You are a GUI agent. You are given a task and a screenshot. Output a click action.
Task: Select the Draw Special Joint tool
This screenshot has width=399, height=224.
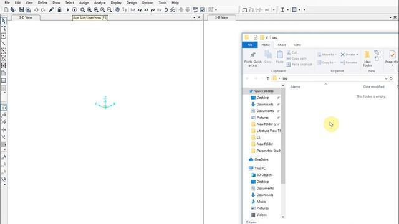pyautogui.click(x=4, y=36)
